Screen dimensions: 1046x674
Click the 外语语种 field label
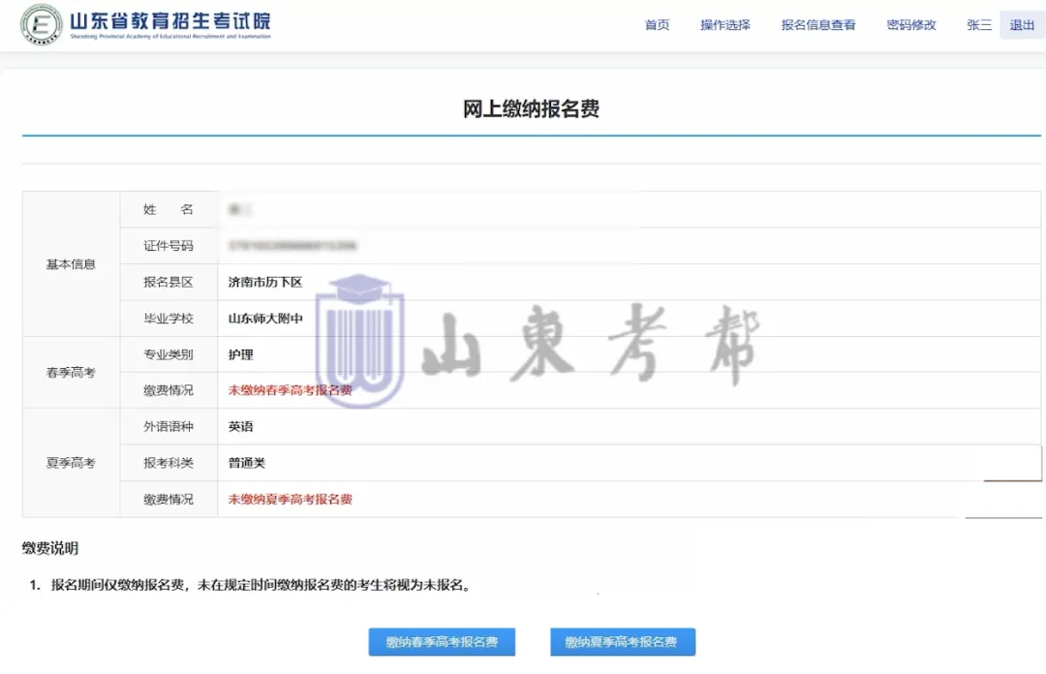(x=169, y=426)
